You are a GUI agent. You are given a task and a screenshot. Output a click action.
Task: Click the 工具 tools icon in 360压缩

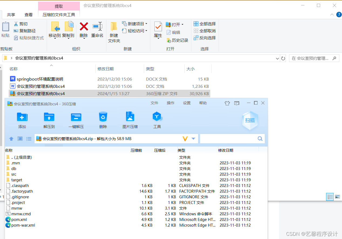[157, 120]
